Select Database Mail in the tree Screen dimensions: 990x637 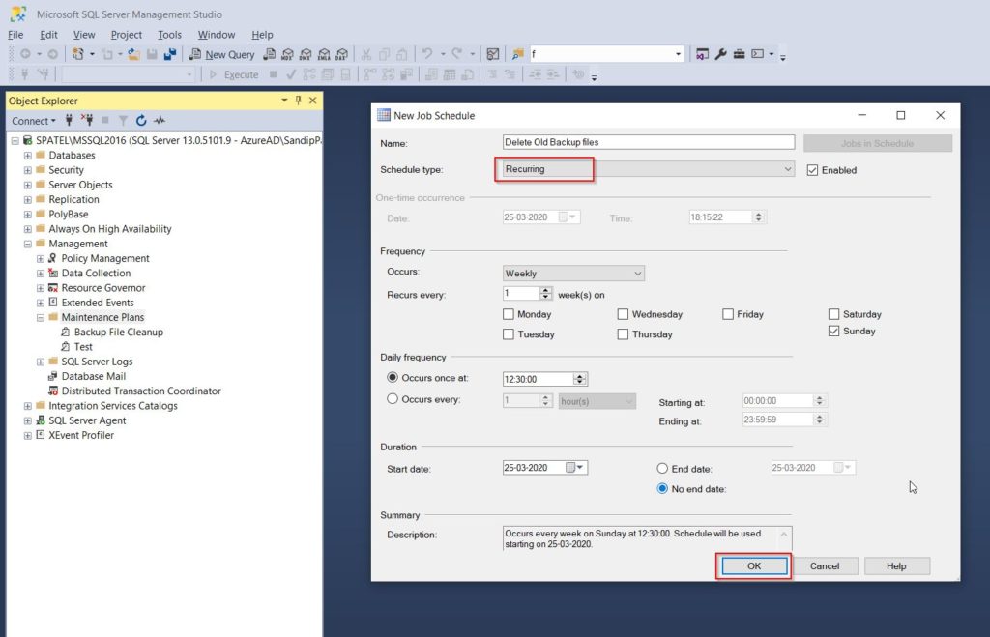coord(94,376)
